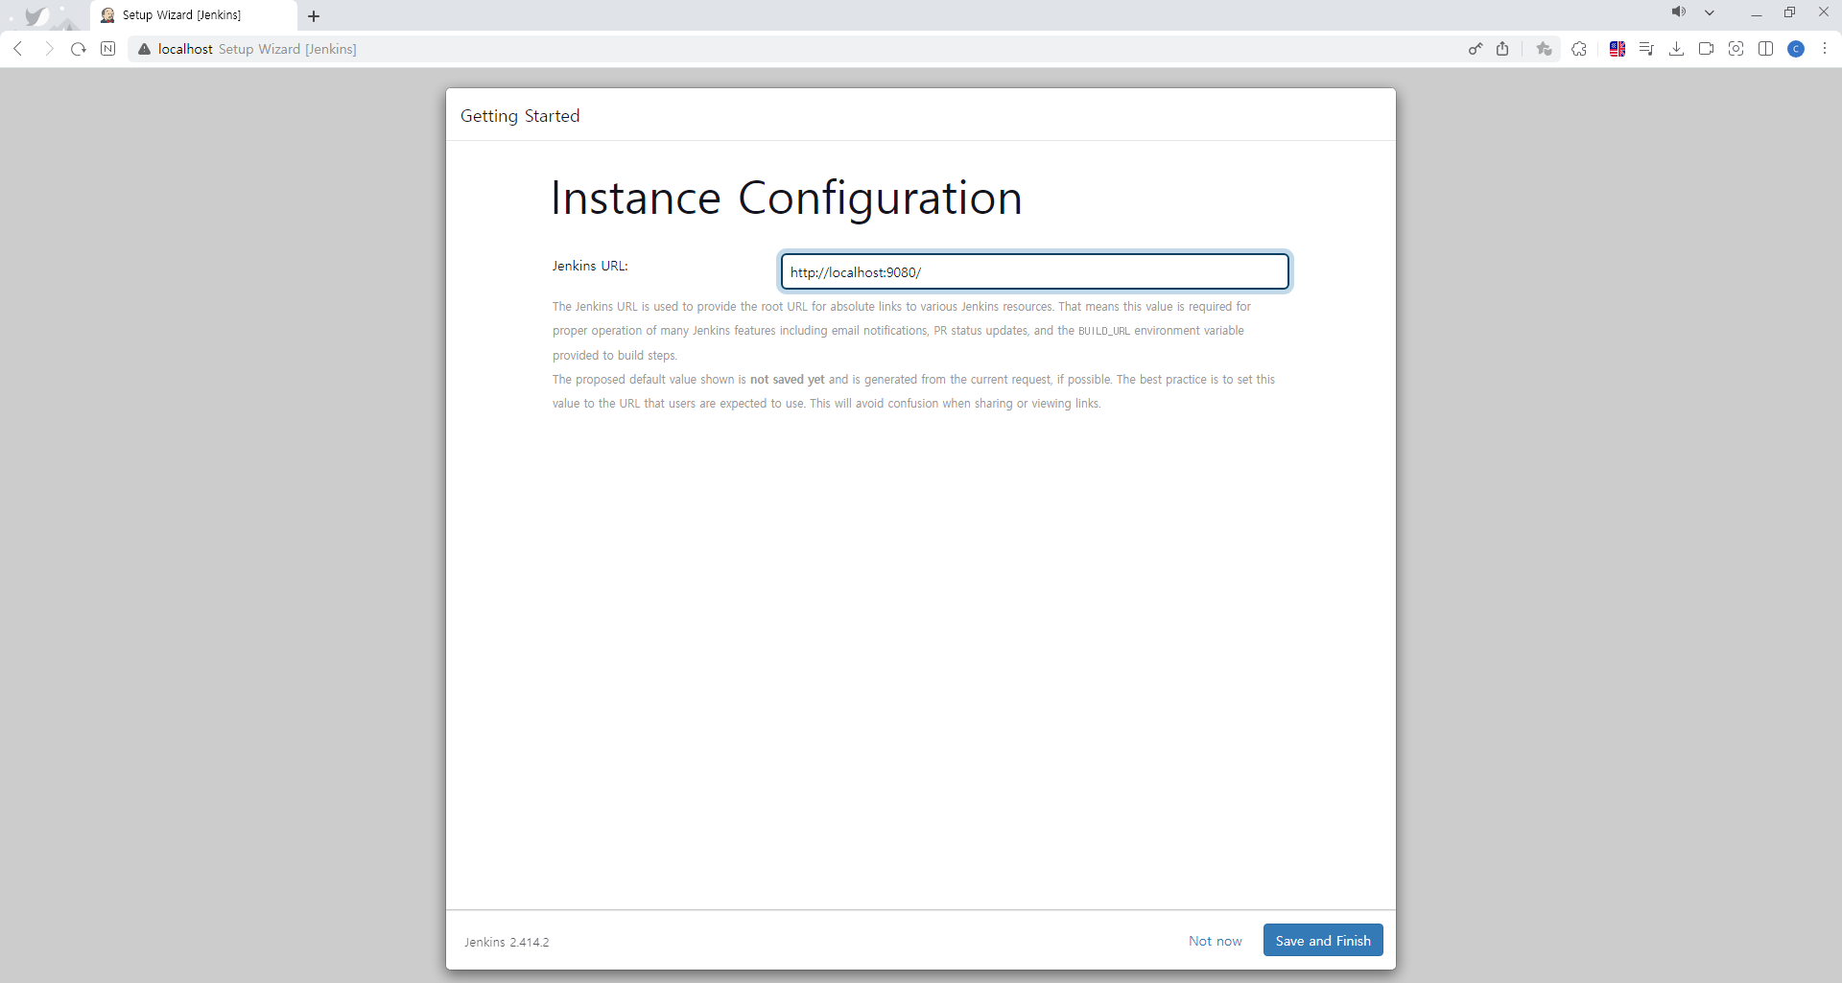1842x983 pixels.
Task: Click the bold 'not saved yet' text
Action: 788,380
